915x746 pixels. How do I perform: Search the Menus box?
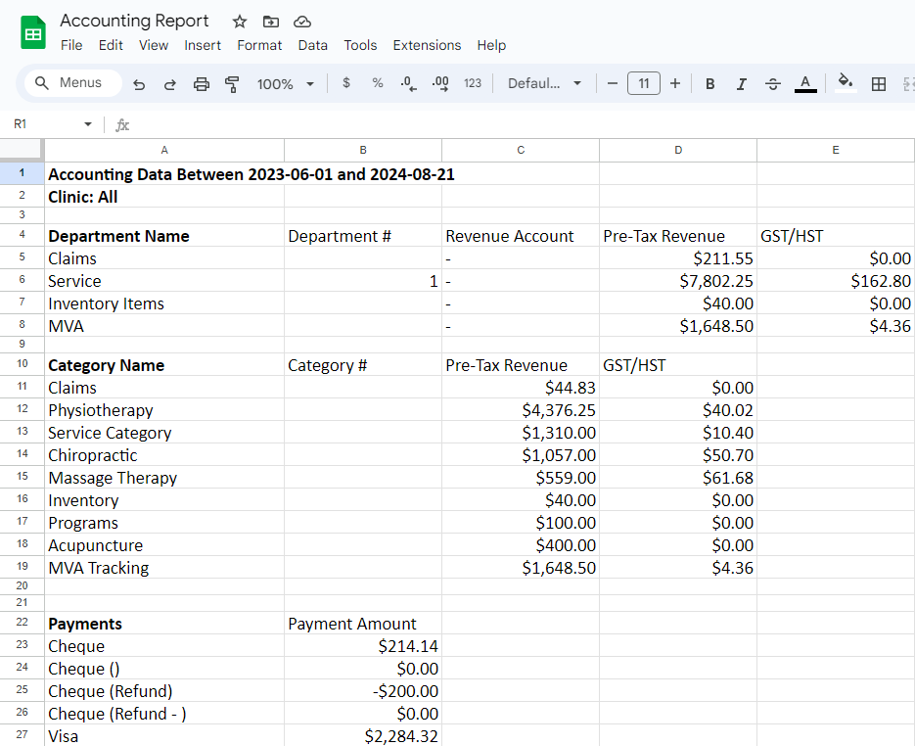(73, 83)
